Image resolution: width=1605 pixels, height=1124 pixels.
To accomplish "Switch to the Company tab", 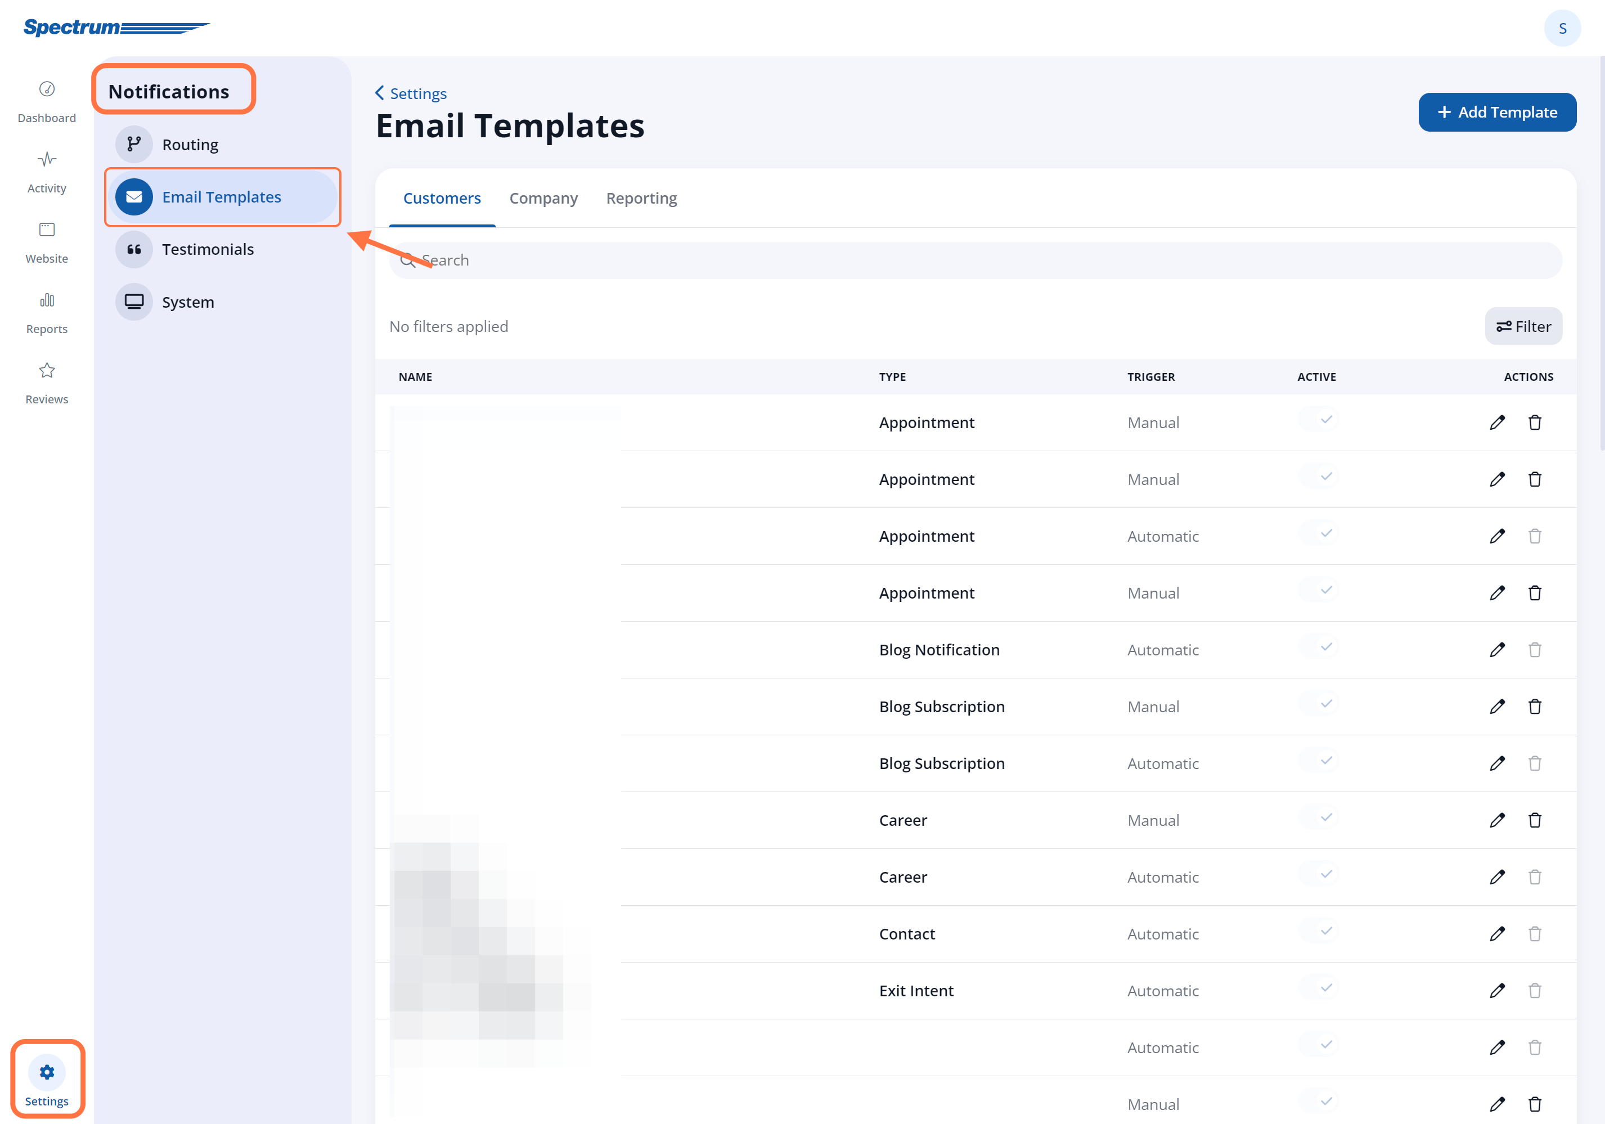I will point(544,198).
